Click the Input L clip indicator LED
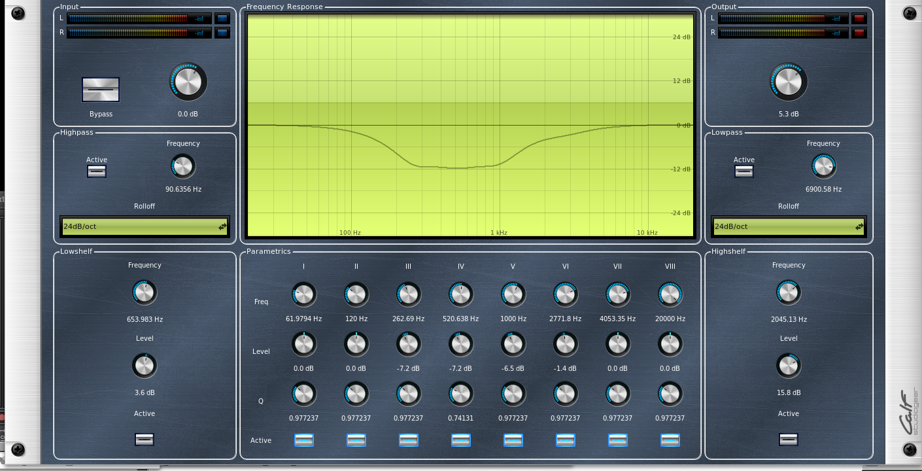This screenshot has height=471, width=922. (222, 18)
